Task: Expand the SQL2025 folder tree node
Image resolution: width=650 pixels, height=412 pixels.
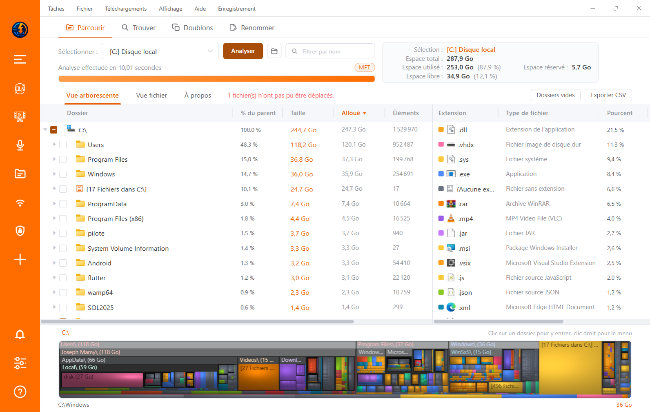Action: coord(54,307)
